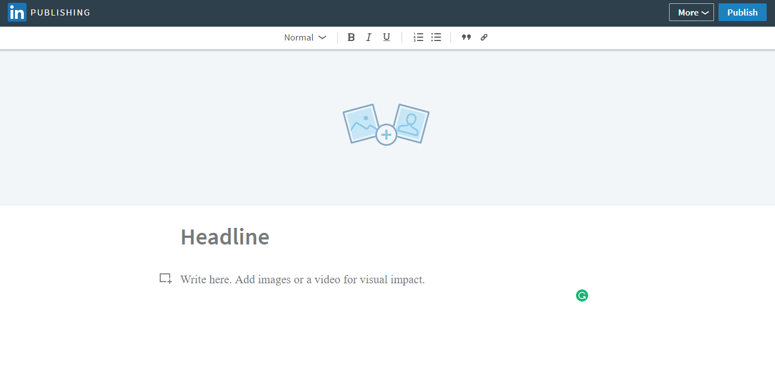The width and height of the screenshot is (775, 367).
Task: Add a cover image via photo icon
Action: tap(386, 124)
